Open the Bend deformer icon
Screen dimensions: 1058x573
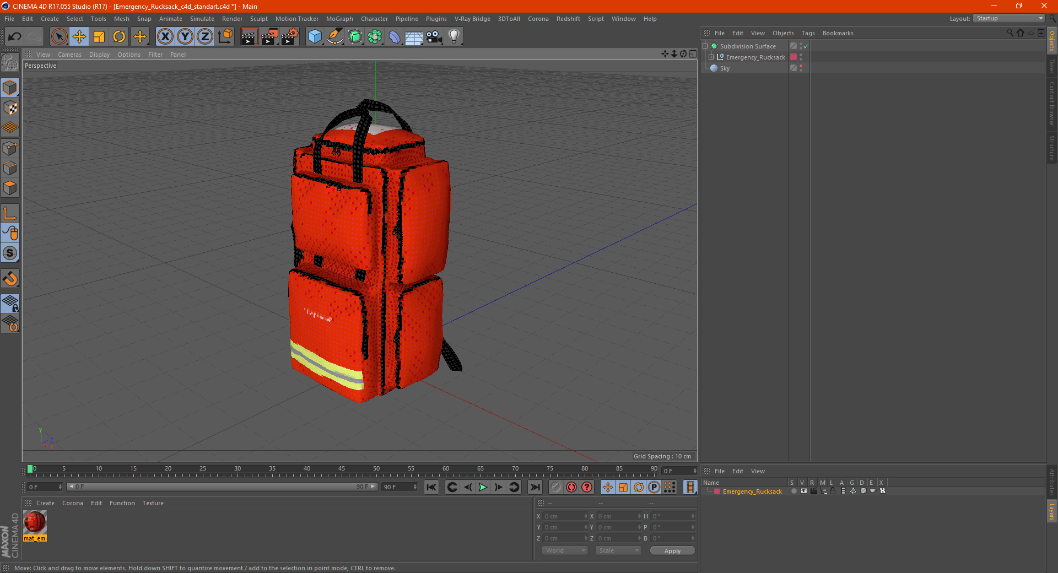tap(395, 37)
